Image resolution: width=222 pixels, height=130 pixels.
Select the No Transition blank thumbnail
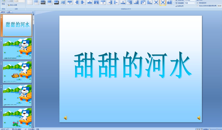click(30, 2)
